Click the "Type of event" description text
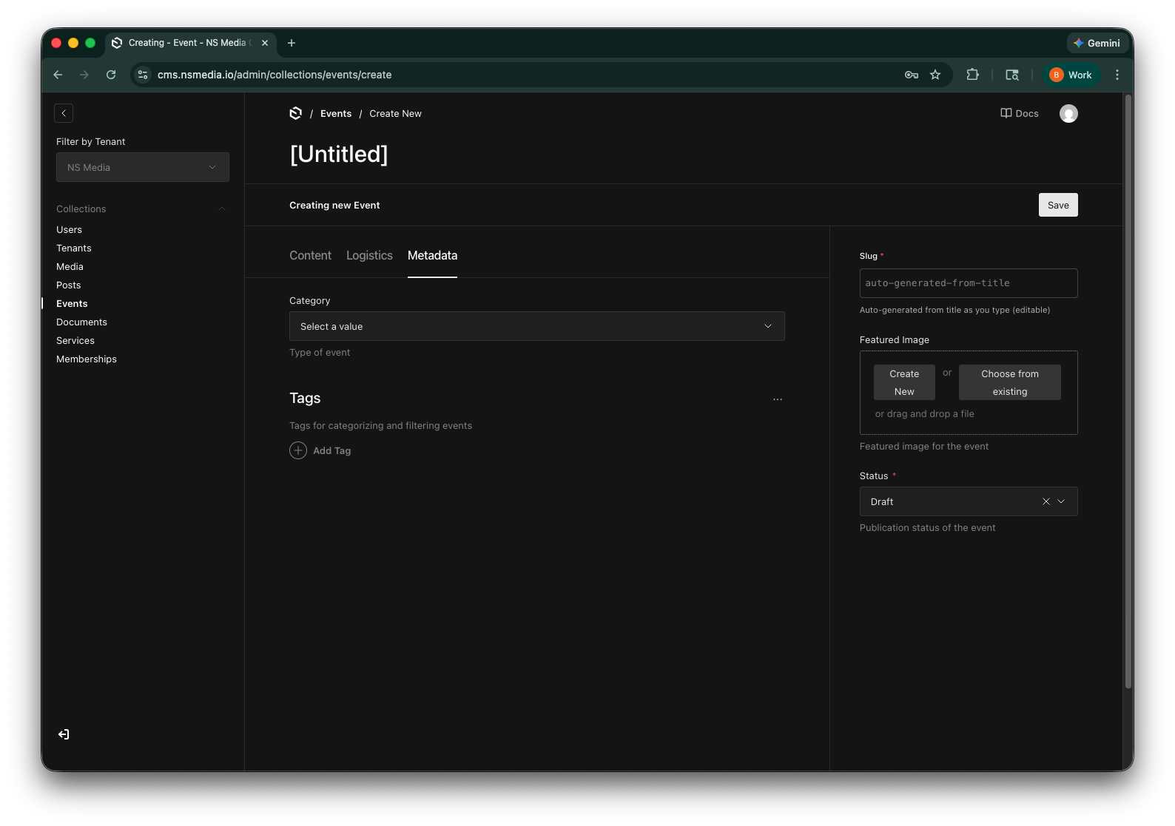 tap(320, 352)
